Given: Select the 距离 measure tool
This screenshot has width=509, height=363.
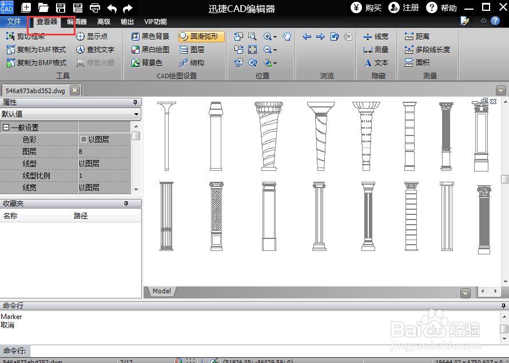Looking at the screenshot, I should [x=417, y=37].
